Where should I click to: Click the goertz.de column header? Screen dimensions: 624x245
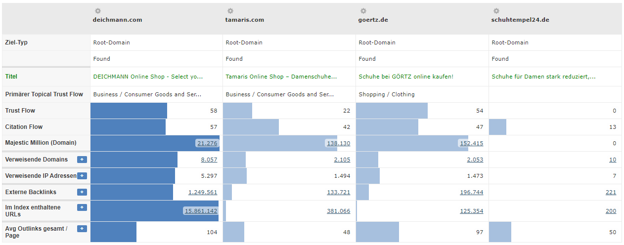373,20
